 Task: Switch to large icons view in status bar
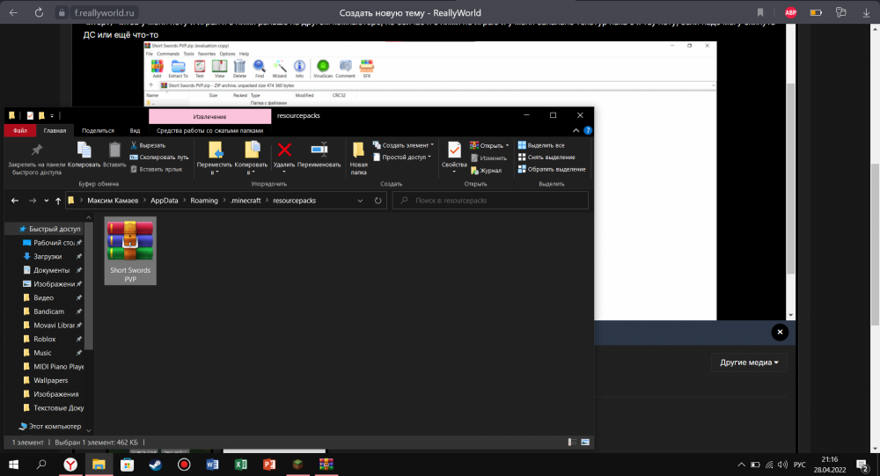[x=585, y=443]
